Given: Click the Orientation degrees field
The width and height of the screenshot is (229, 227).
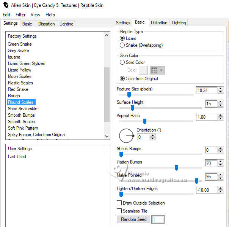Looking at the screenshot, I should pyautogui.click(x=143, y=137).
